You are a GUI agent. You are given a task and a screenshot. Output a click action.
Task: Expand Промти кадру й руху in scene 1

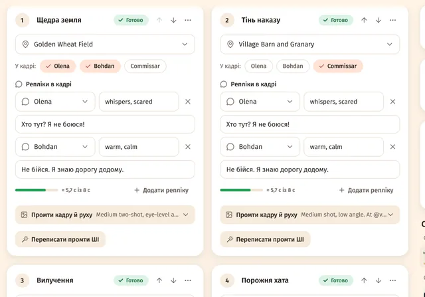105,215
